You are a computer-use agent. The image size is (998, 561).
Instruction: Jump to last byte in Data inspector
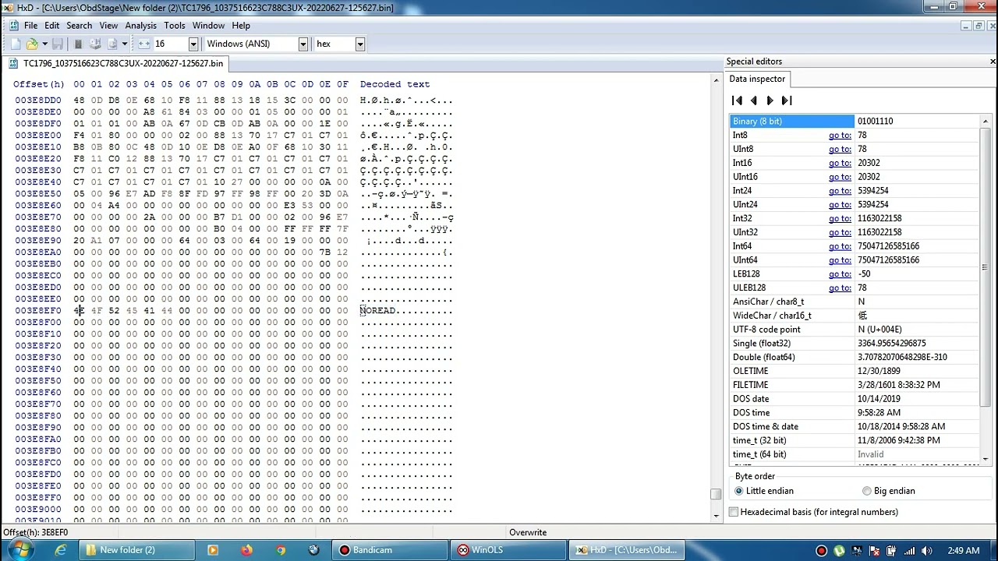787,101
